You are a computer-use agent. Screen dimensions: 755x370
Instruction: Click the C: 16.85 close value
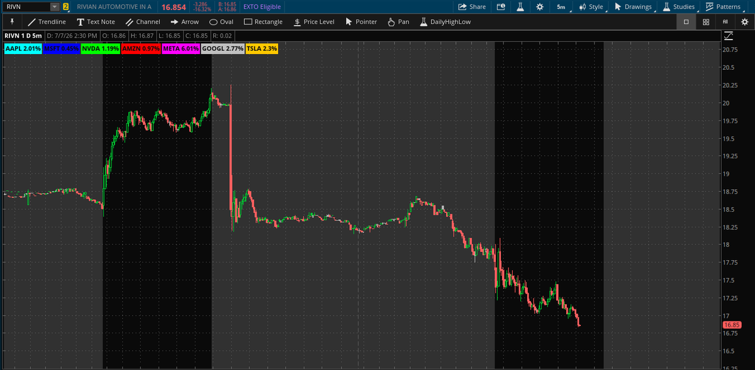[x=197, y=36]
